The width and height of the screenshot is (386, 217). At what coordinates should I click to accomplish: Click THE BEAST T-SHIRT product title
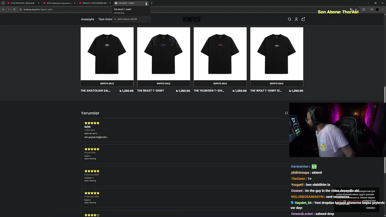[x=150, y=91]
